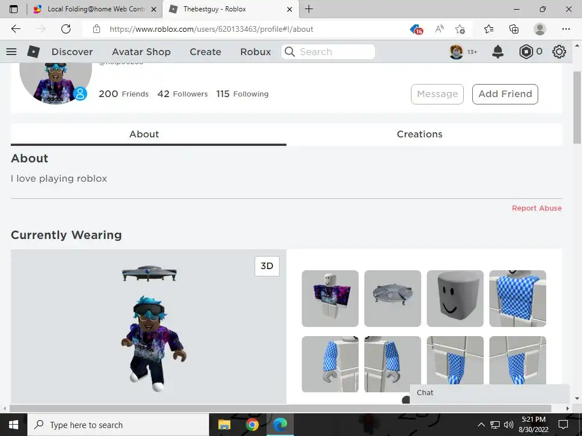Viewport: 582px width, 436px height.
Task: Click the profile avatar picture
Action: point(55,83)
